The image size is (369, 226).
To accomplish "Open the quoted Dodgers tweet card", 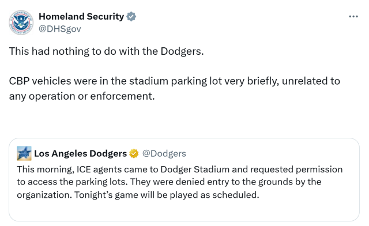I will 184,180.
